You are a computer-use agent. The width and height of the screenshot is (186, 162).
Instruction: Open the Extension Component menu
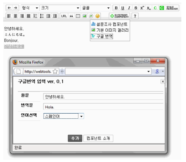click(119, 16)
